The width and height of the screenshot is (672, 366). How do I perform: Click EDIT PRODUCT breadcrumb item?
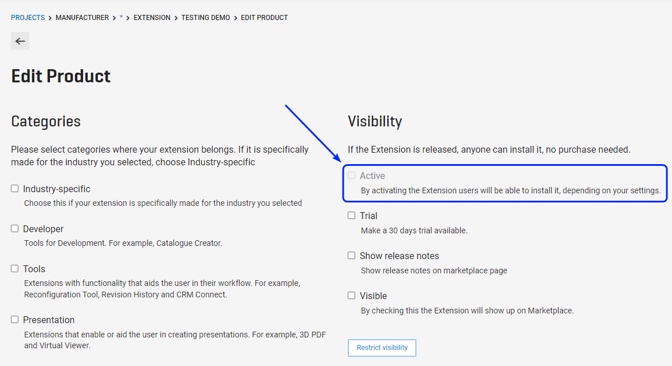pyautogui.click(x=265, y=18)
